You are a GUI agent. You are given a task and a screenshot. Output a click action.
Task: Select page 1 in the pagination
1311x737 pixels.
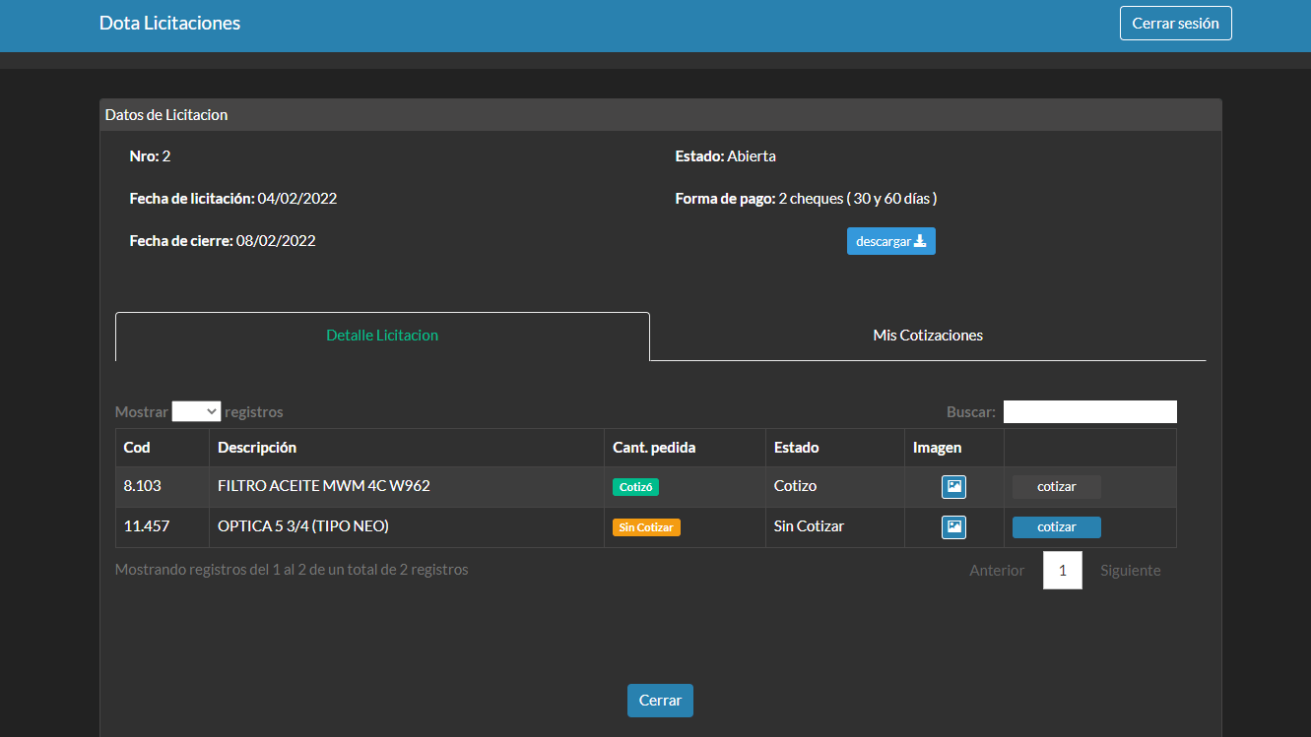tap(1062, 571)
